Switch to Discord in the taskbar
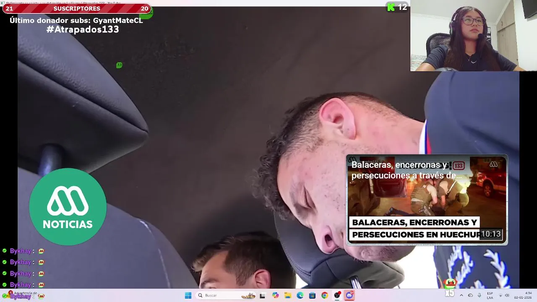 pos(349,295)
